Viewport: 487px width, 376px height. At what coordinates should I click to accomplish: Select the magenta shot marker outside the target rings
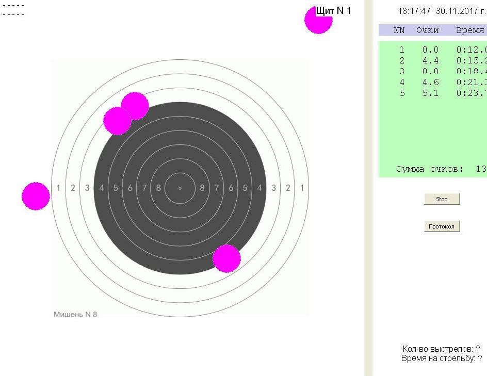[36, 196]
